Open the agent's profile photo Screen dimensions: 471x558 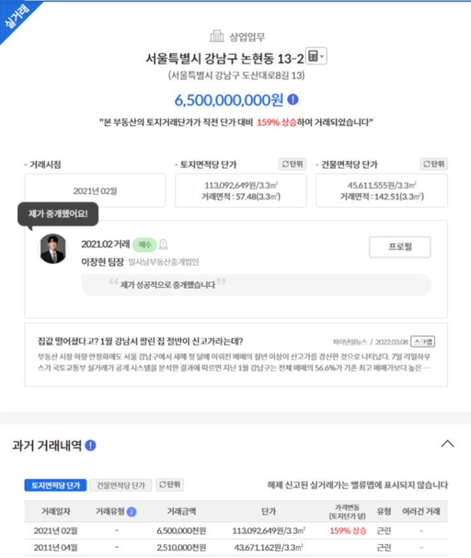[x=53, y=248]
